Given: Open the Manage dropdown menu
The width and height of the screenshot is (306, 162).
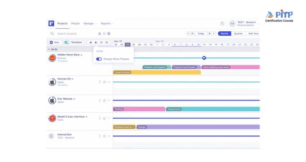Looking at the screenshot, I should pos(90,23).
